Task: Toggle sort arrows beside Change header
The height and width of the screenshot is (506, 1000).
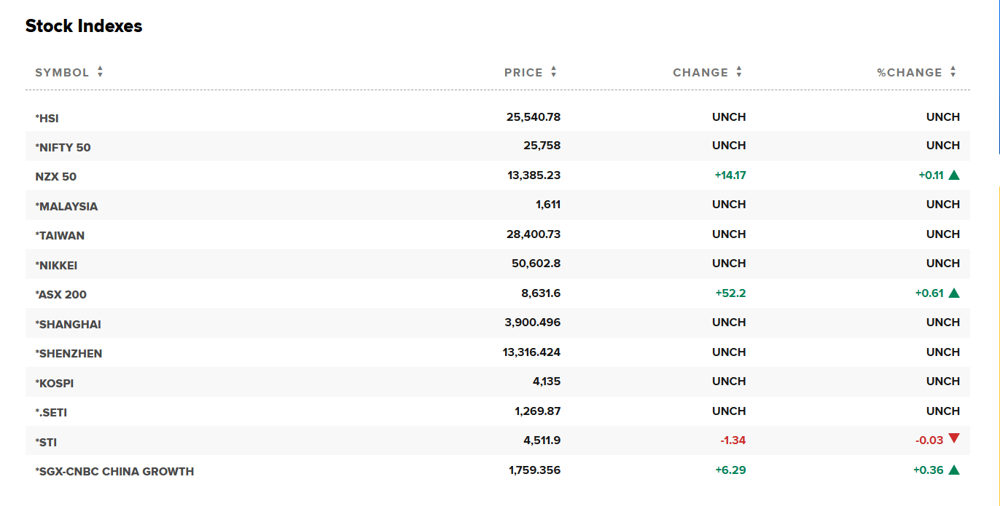Action: (x=739, y=72)
